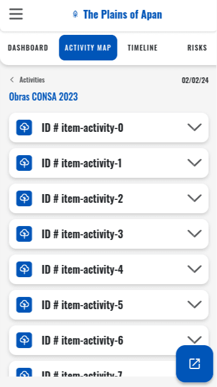The height and width of the screenshot is (387, 217).
Task: Click the cloud icon of item-activity-4
Action: 24,269
